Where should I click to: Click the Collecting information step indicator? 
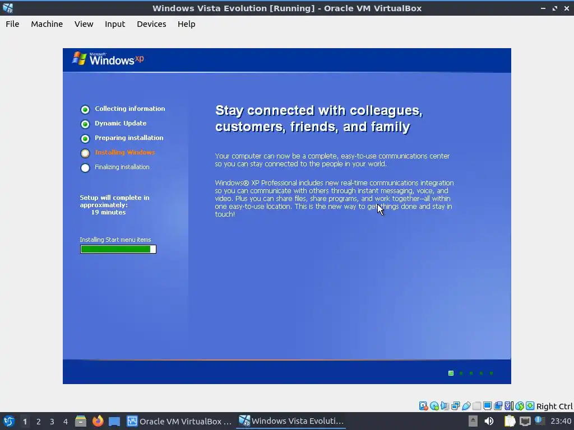click(x=85, y=109)
